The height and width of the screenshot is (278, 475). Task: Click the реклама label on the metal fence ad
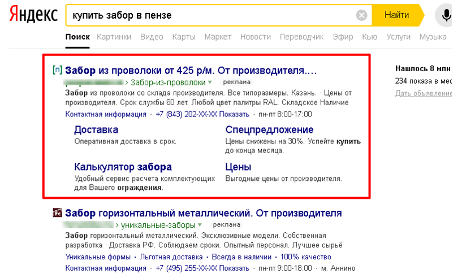227,225
